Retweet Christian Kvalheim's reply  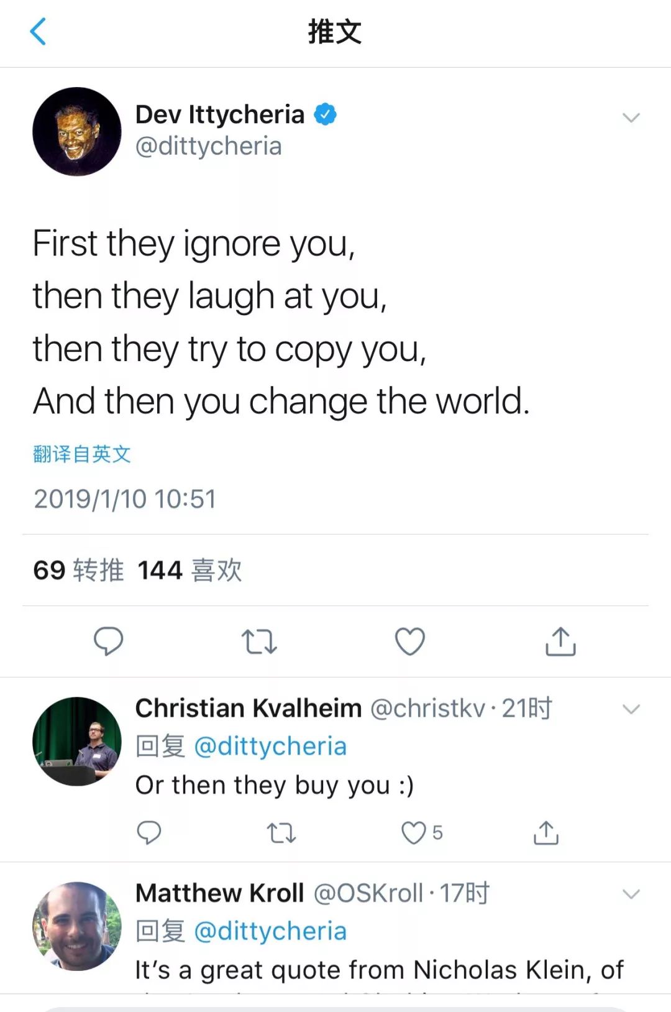[281, 832]
